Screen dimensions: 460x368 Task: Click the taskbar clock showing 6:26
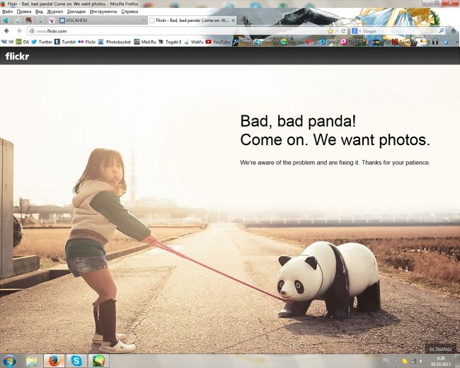pos(441,361)
